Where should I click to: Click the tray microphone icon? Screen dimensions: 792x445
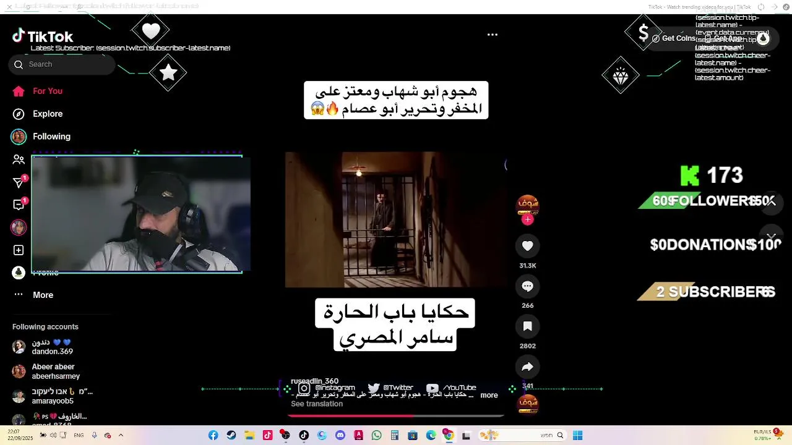[94, 435]
